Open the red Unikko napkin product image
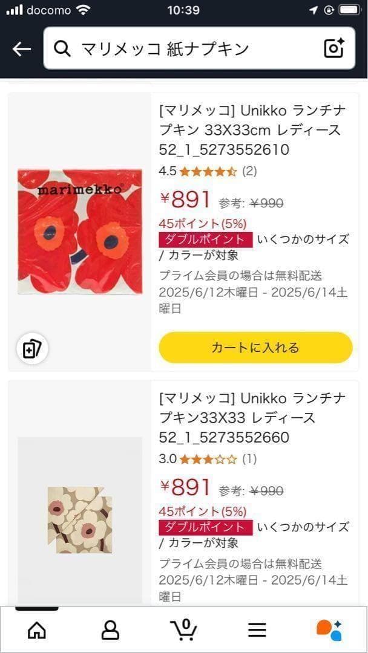 tap(80, 232)
